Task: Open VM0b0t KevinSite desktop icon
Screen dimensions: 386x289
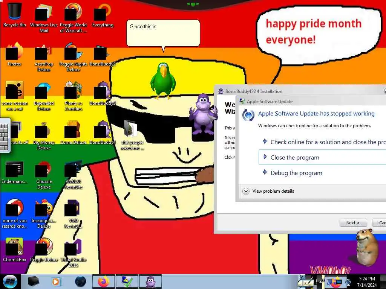Action: [73, 175]
